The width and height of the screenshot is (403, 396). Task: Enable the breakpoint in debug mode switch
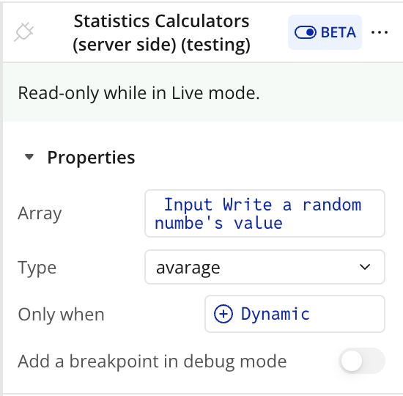pos(362,361)
